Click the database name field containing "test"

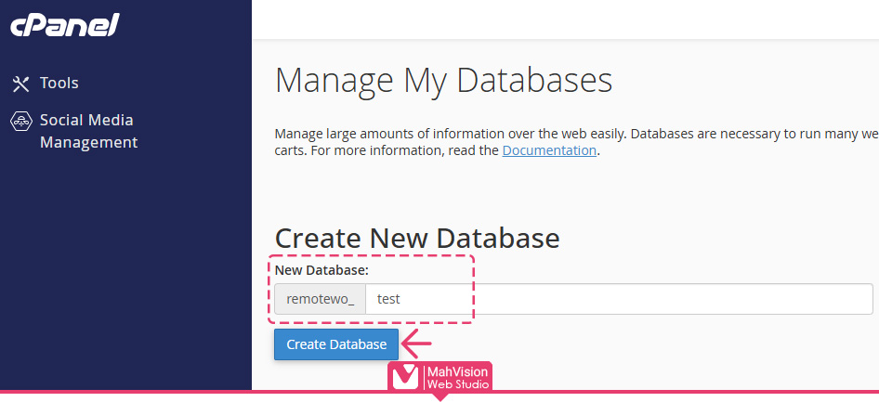coord(418,299)
